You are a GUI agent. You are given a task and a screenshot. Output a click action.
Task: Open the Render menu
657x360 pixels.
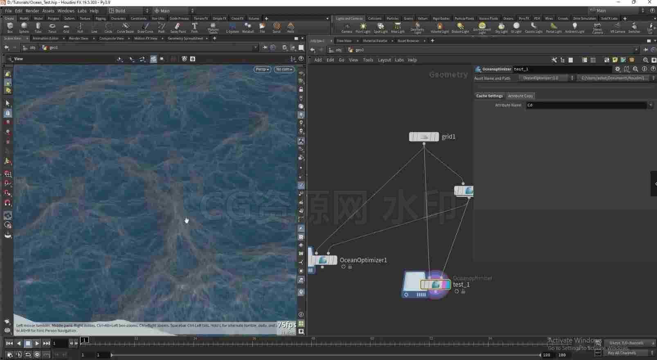tap(32, 11)
